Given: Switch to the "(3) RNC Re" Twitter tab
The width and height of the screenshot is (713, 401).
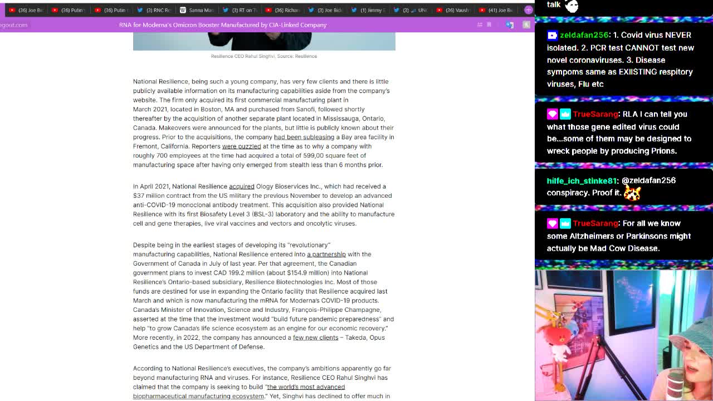Looking at the screenshot, I should (154, 10).
